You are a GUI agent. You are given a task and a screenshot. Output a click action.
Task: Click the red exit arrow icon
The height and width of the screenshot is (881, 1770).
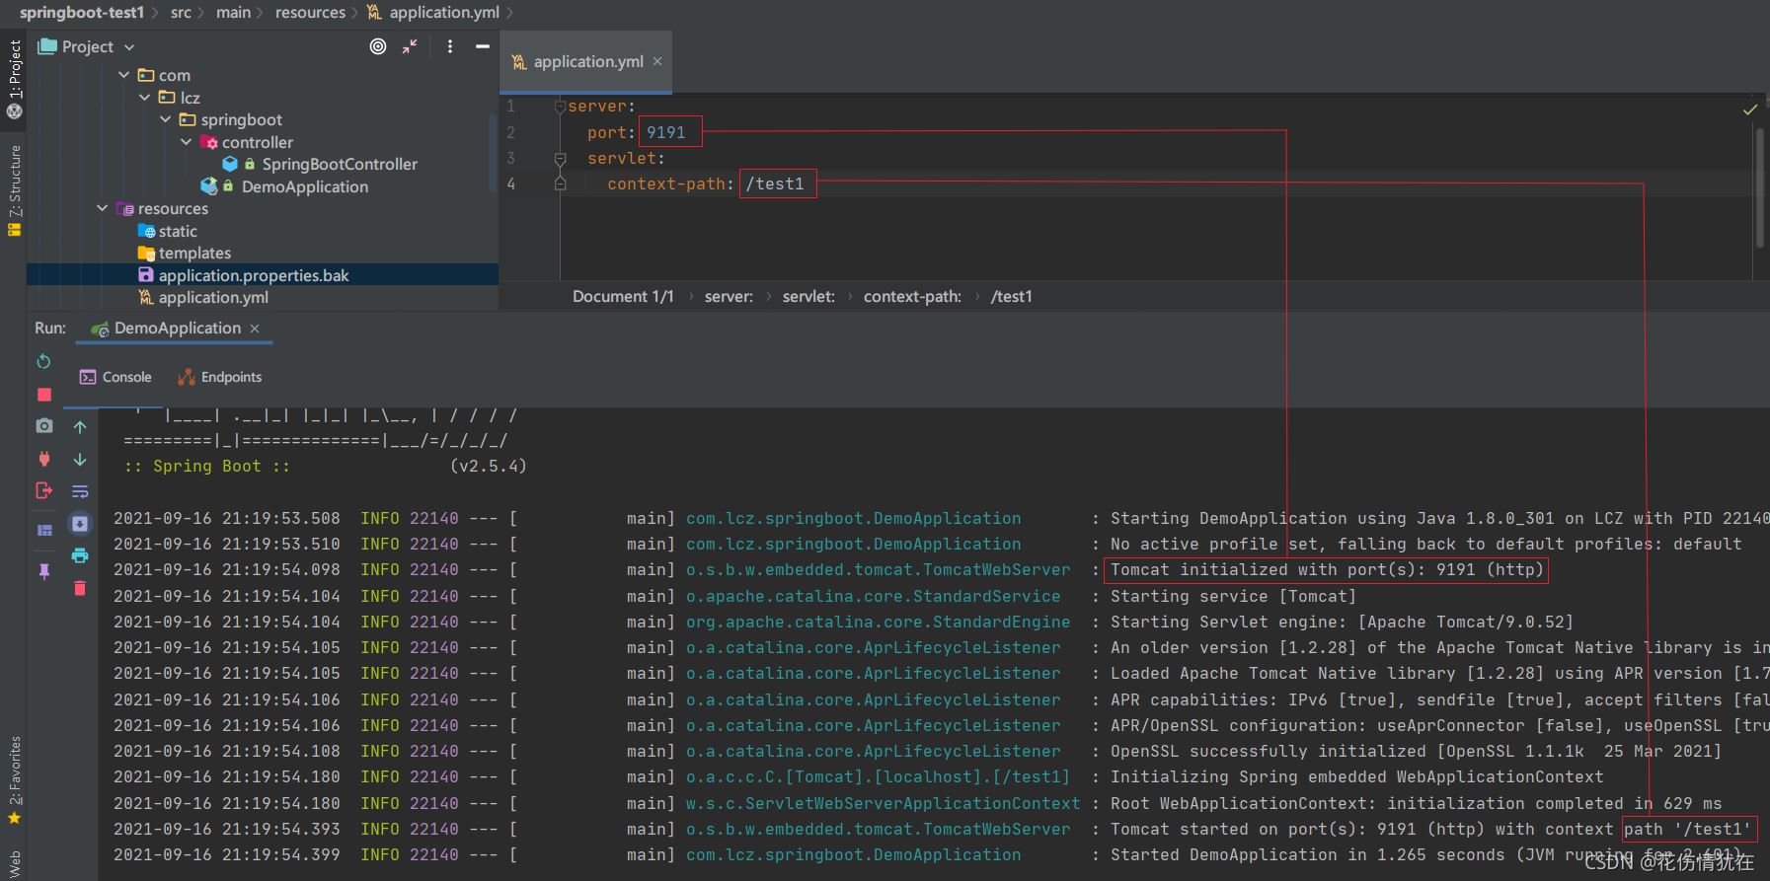click(x=43, y=490)
